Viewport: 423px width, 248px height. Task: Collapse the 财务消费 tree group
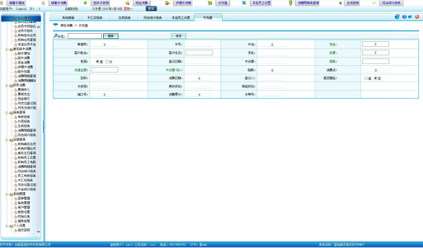[x=7, y=86]
